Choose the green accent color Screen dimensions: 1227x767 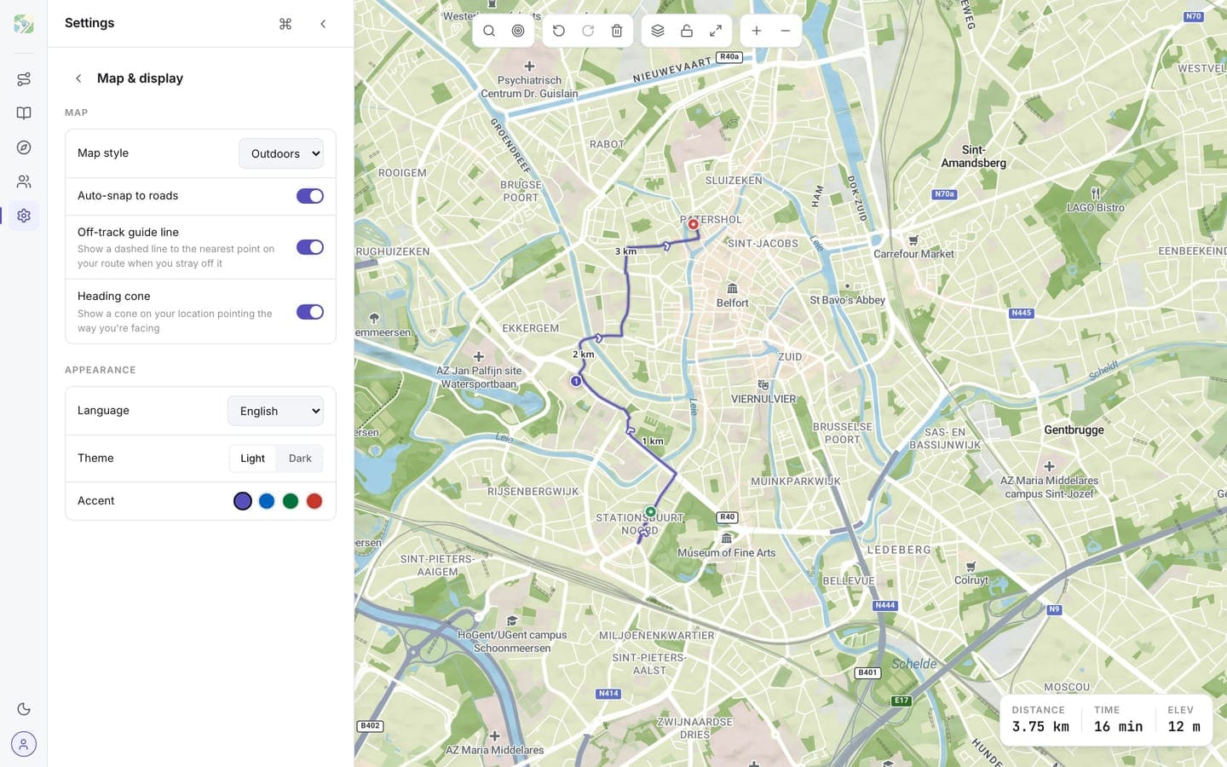(291, 501)
